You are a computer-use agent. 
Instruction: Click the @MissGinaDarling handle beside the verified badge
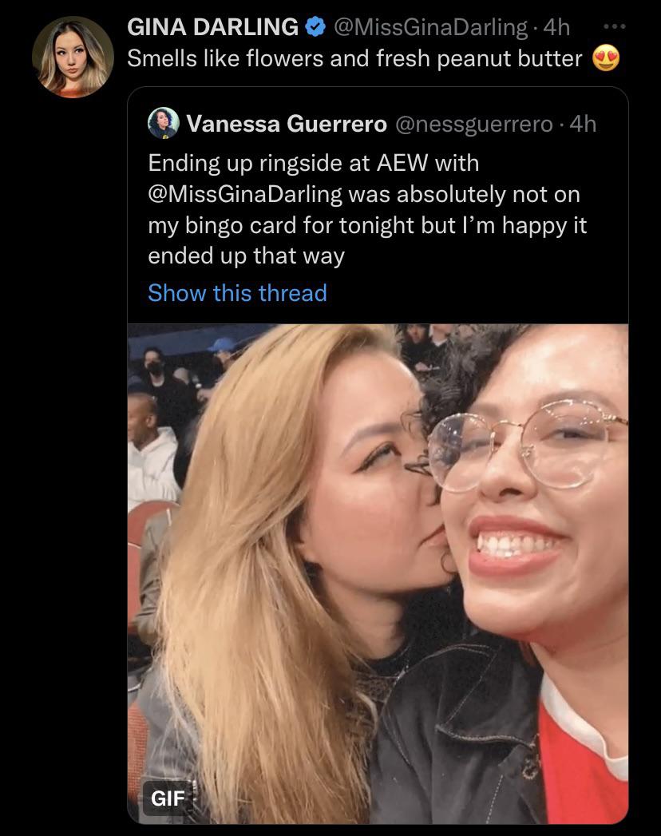[x=429, y=27]
